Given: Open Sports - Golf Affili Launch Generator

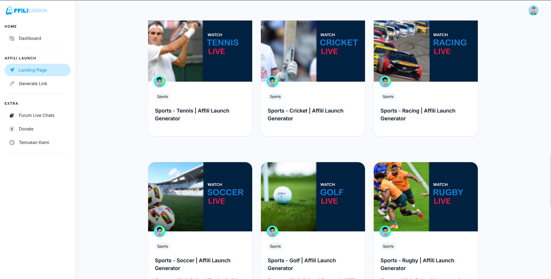Looking at the screenshot, I should tap(302, 264).
